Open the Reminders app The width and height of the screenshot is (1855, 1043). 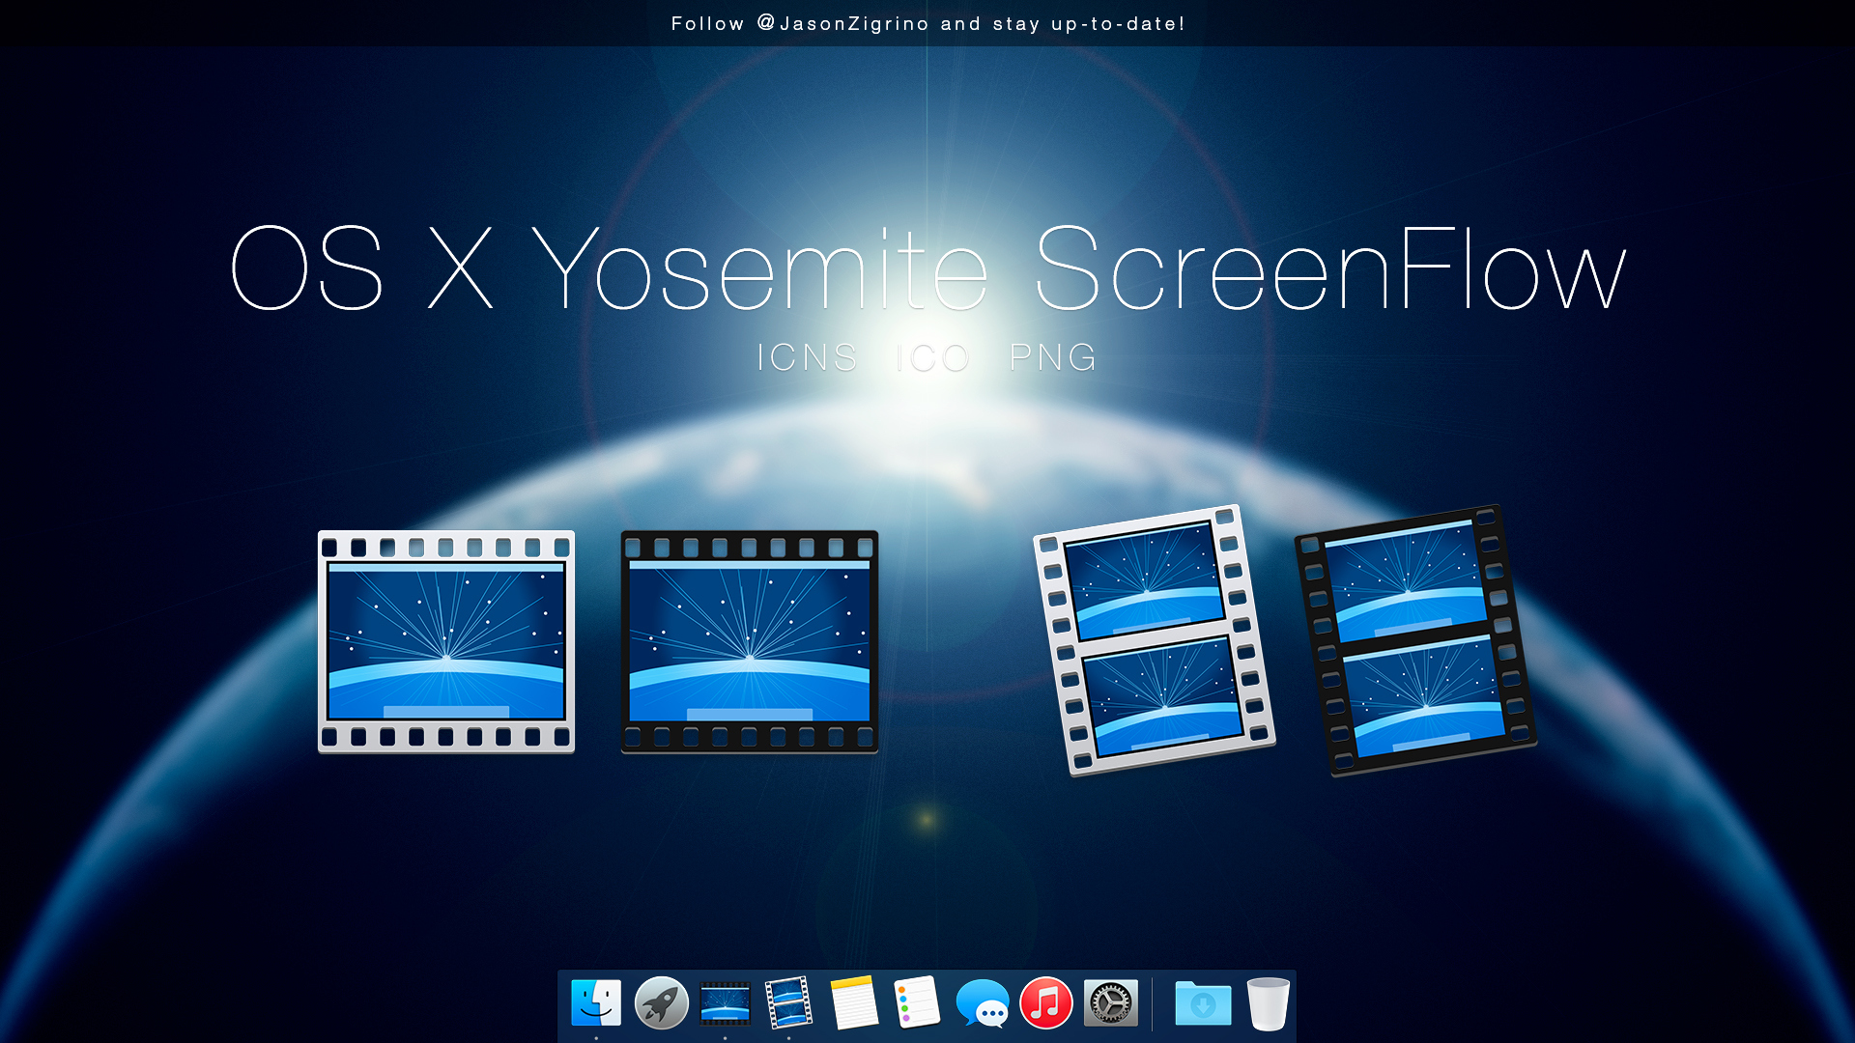tap(915, 1004)
